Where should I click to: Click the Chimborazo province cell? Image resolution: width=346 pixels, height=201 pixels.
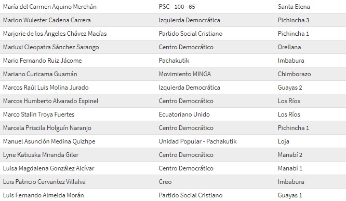[294, 74]
